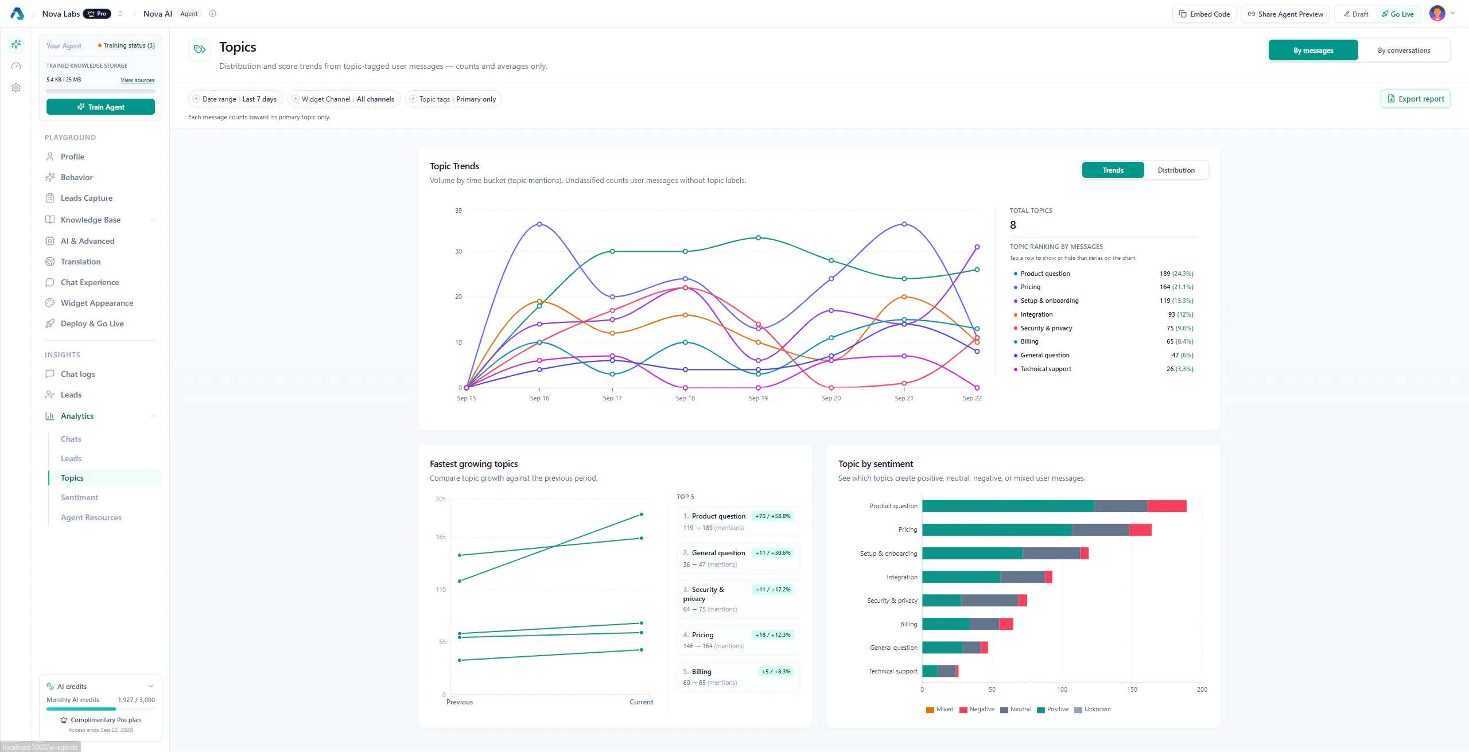Screen dimensions: 1469x752
Task: Click the Leads people icon under Insights
Action: point(50,395)
